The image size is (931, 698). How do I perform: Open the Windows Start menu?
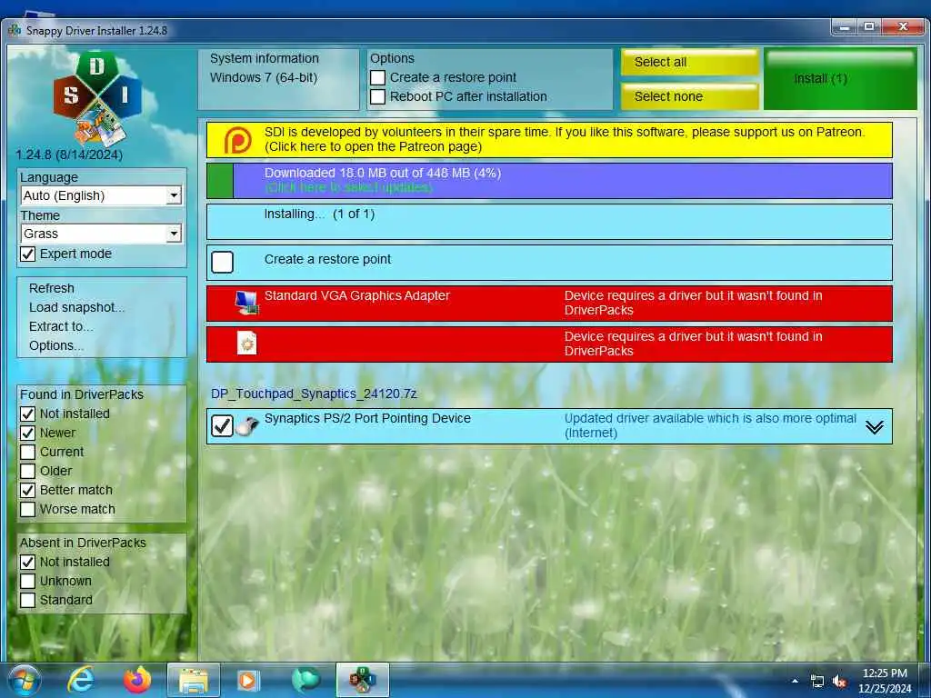[25, 680]
